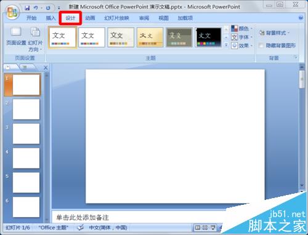Customize the Quick Access Toolbar dropdown
This screenshot has width=308, height=235.
tap(59, 8)
